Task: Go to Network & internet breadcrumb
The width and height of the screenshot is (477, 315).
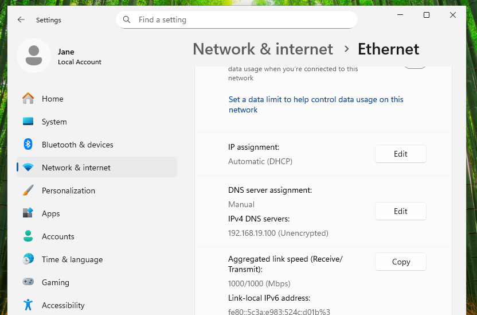Action: click(263, 49)
